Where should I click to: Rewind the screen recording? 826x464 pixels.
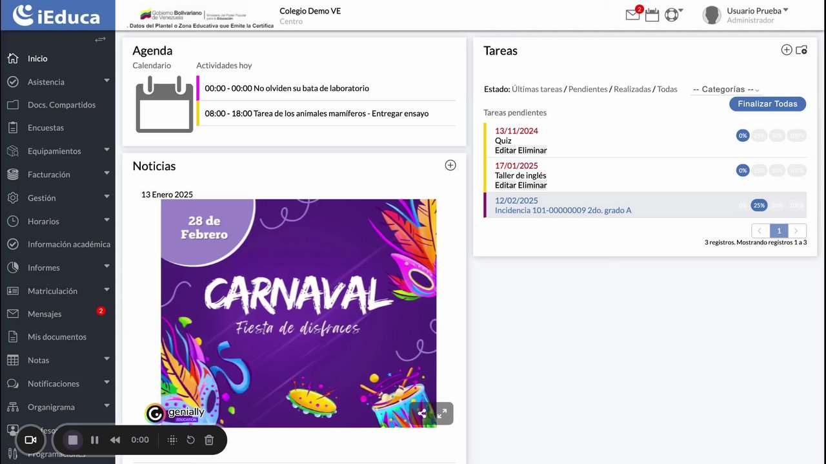[115, 440]
